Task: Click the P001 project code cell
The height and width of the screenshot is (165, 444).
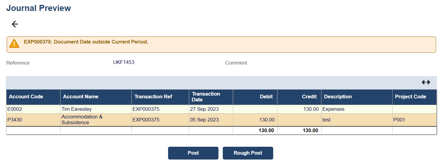Action: click(399, 120)
